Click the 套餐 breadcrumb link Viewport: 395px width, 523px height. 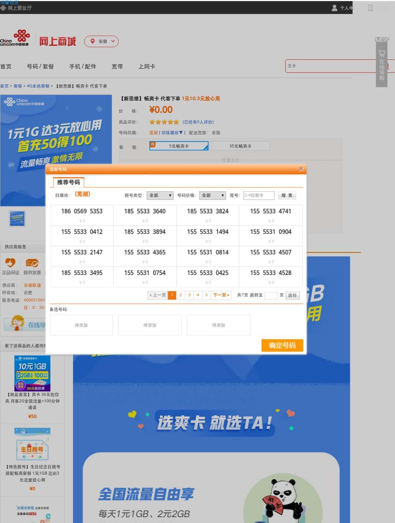tap(18, 86)
